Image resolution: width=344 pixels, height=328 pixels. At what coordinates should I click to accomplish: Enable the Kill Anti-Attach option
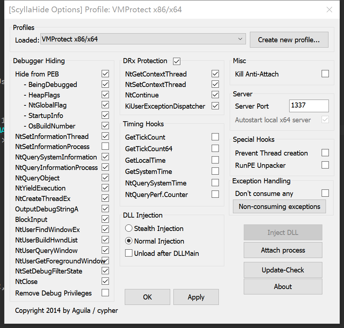coord(325,74)
